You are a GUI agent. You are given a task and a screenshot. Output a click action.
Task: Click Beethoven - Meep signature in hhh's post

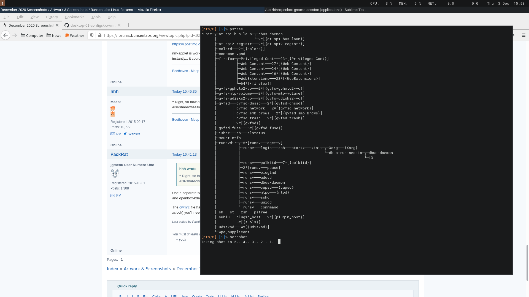tap(185, 120)
